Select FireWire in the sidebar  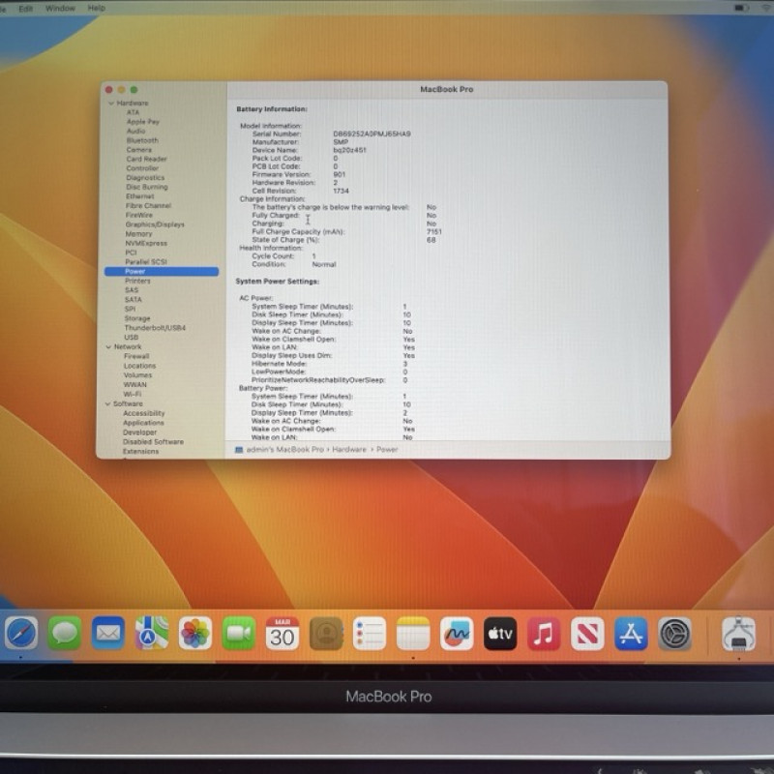138,215
